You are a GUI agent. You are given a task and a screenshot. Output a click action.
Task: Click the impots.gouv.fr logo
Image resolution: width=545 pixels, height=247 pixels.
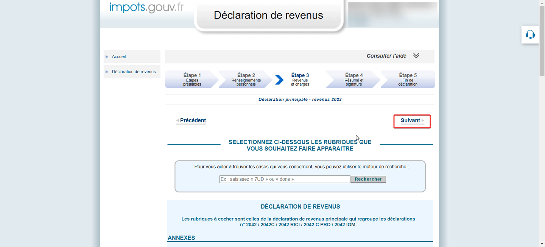146,7
